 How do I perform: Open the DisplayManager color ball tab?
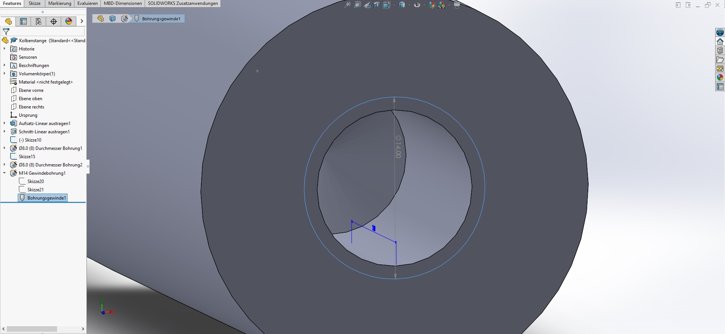click(x=69, y=21)
